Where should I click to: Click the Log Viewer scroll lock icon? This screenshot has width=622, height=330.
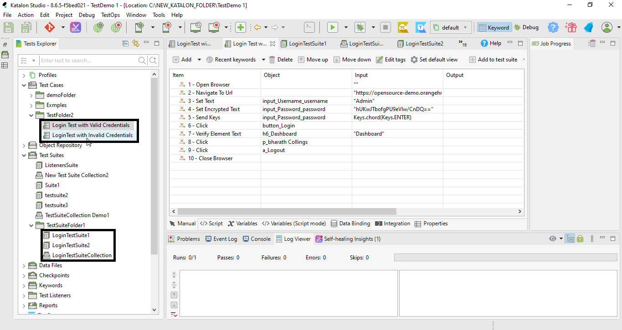click(580, 239)
